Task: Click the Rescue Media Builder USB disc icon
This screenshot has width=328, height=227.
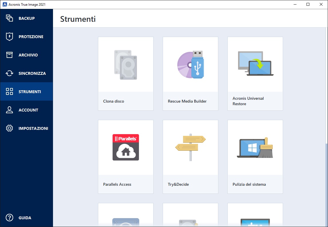Action: pyautogui.click(x=190, y=65)
